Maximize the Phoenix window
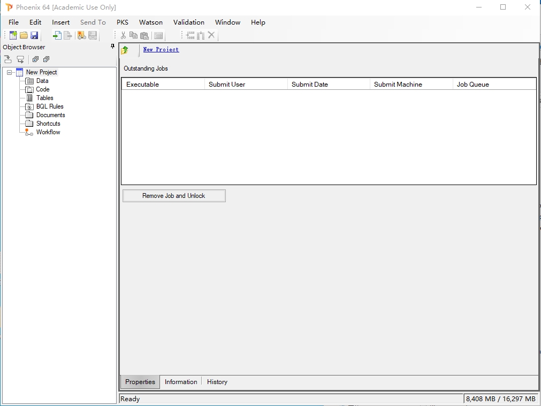Viewport: 541px width, 406px height. 503,7
